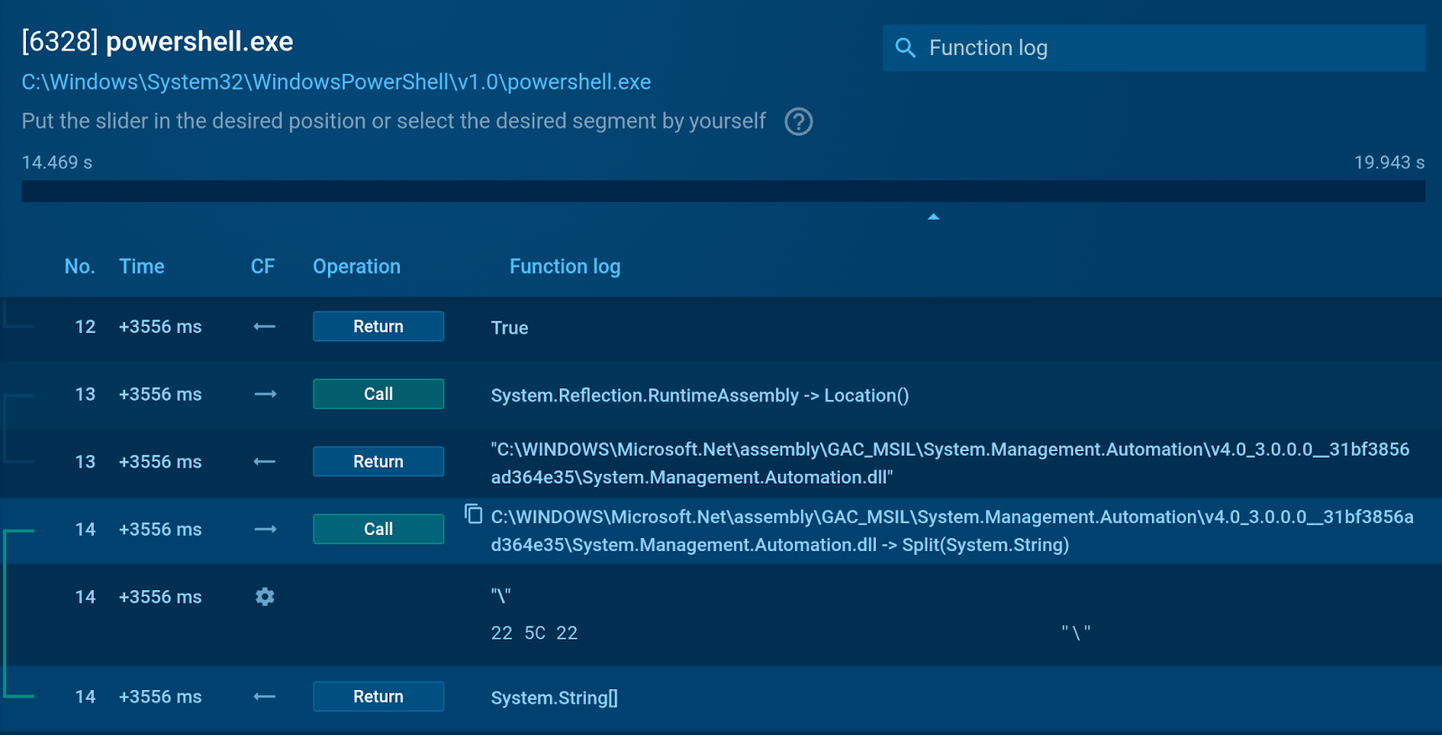Click the timeline slider triangle marker
The height and width of the screenshot is (735, 1442).
(x=934, y=216)
